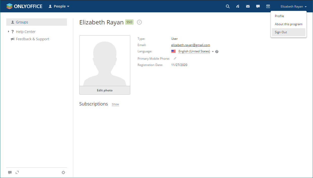The width and height of the screenshot is (313, 178).
Task: Open the settings gear at bottom of sidebar
Action: (63, 172)
